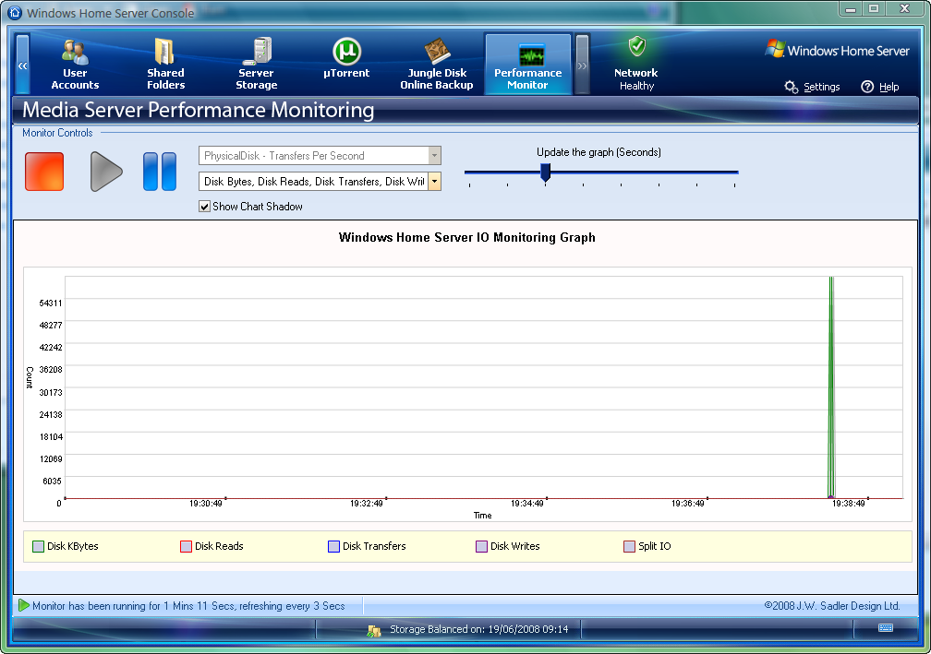Image resolution: width=931 pixels, height=654 pixels.
Task: Click the Update the graph seconds slider thumb
Action: point(546,172)
